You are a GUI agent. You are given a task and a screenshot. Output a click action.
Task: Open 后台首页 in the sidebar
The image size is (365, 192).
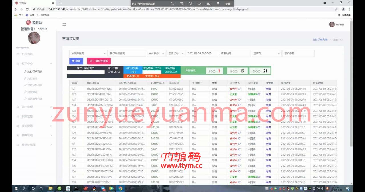tap(27, 54)
